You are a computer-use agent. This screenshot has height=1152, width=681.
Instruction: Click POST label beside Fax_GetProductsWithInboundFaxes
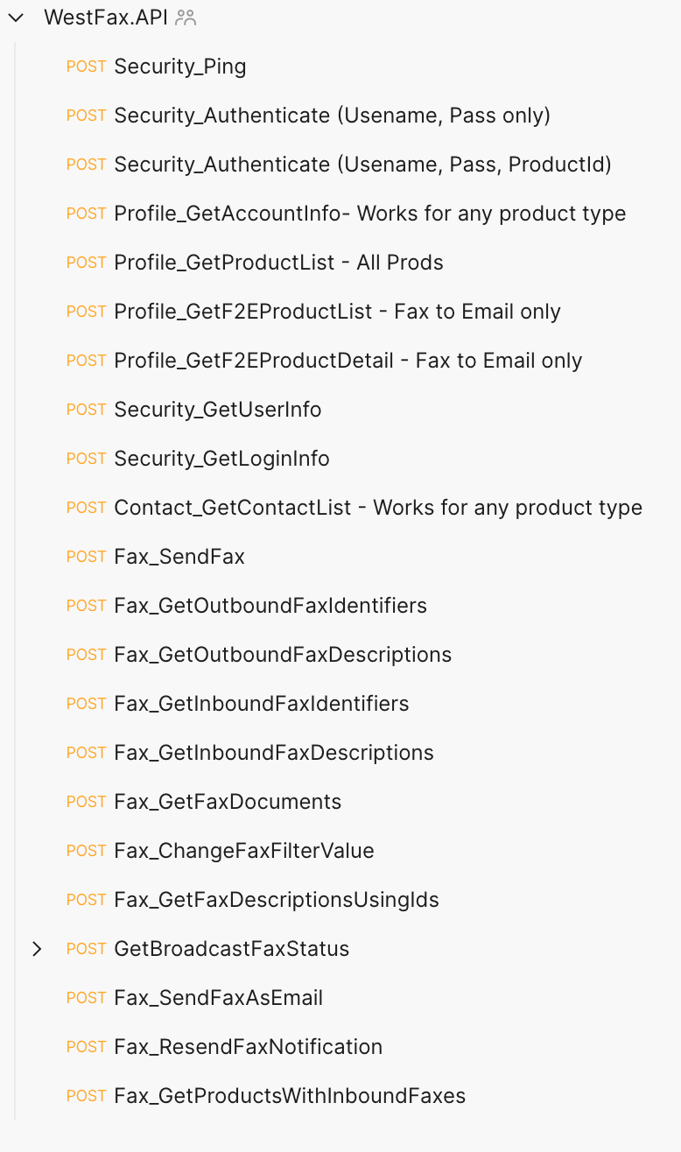click(x=86, y=1096)
